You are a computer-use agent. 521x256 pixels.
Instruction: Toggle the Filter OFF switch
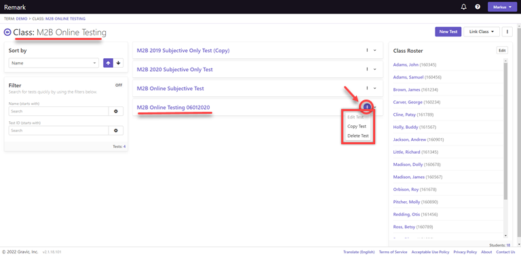coord(119,85)
